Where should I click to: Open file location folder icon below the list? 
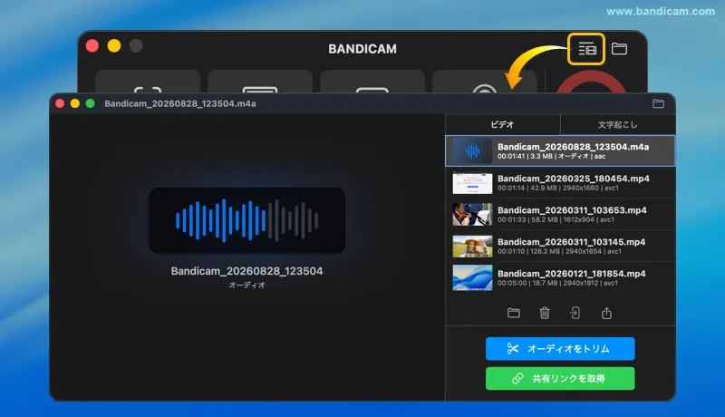point(514,313)
